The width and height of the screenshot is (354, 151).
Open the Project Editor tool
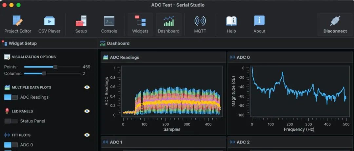tap(18, 24)
